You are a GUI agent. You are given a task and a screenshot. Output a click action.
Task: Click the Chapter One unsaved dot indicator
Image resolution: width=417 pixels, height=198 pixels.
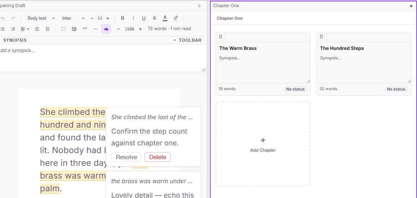click(x=411, y=6)
